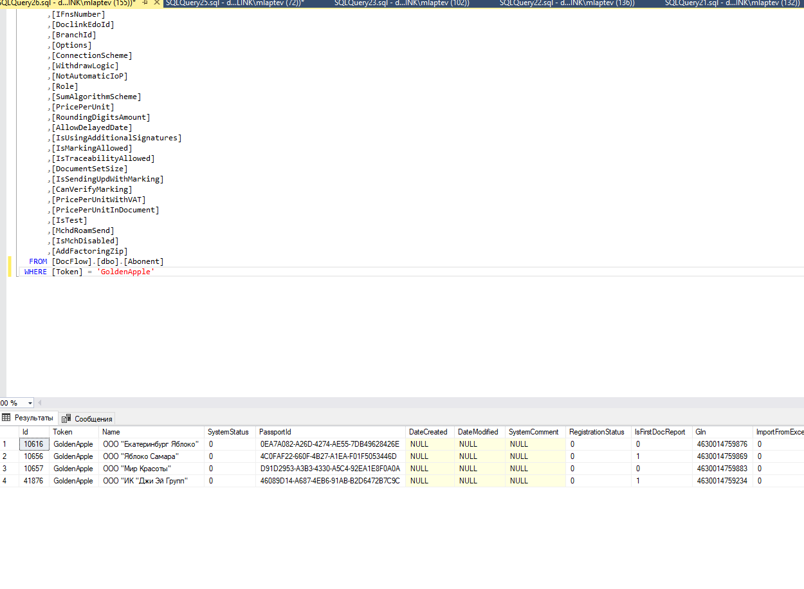Image resolution: width=804 pixels, height=589 pixels.
Task: Switch to the SQLQuery25.sql tab
Action: tap(235, 3)
